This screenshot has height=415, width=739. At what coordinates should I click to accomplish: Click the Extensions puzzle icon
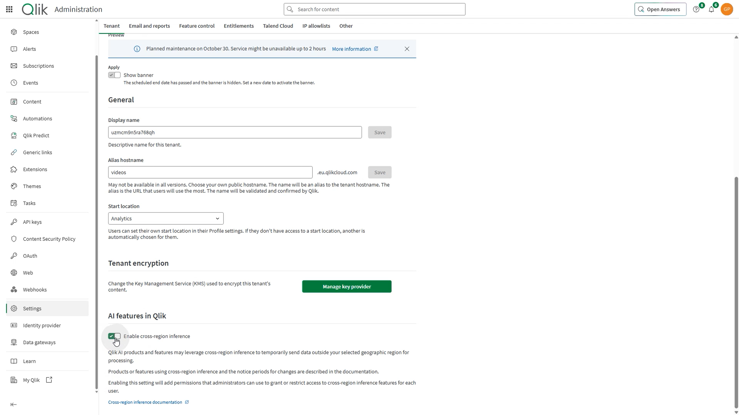(14, 169)
